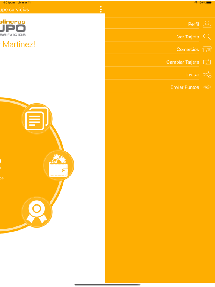This screenshot has height=287, width=215.
Task: Open the award ribbon badge icon
Action: (37, 212)
